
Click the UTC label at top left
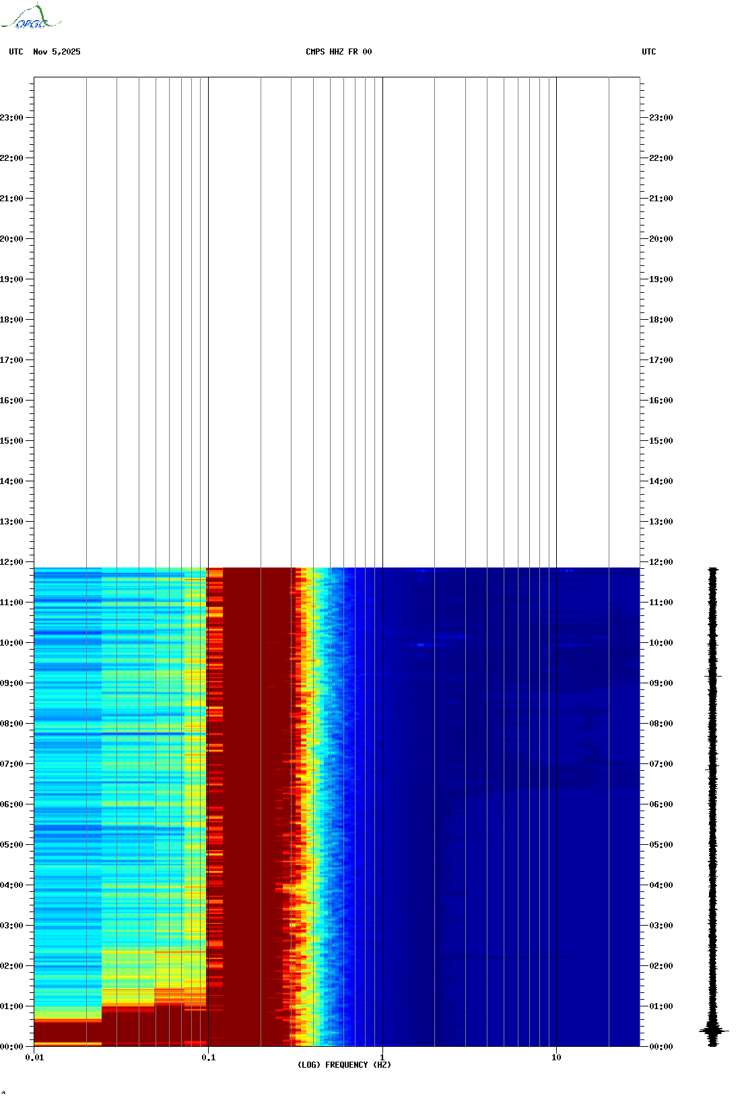tap(16, 52)
